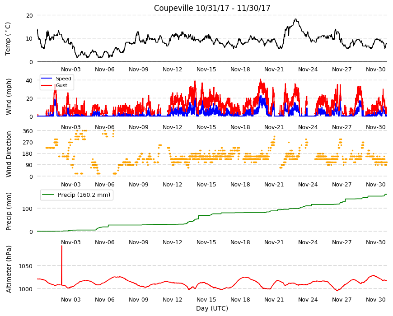Click the green Precip legend line

click(49, 195)
